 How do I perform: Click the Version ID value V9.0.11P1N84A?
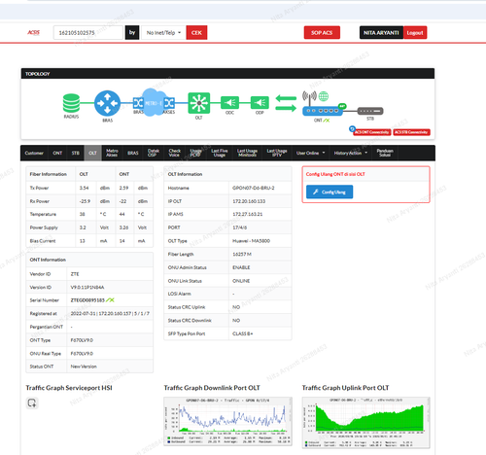coord(87,287)
